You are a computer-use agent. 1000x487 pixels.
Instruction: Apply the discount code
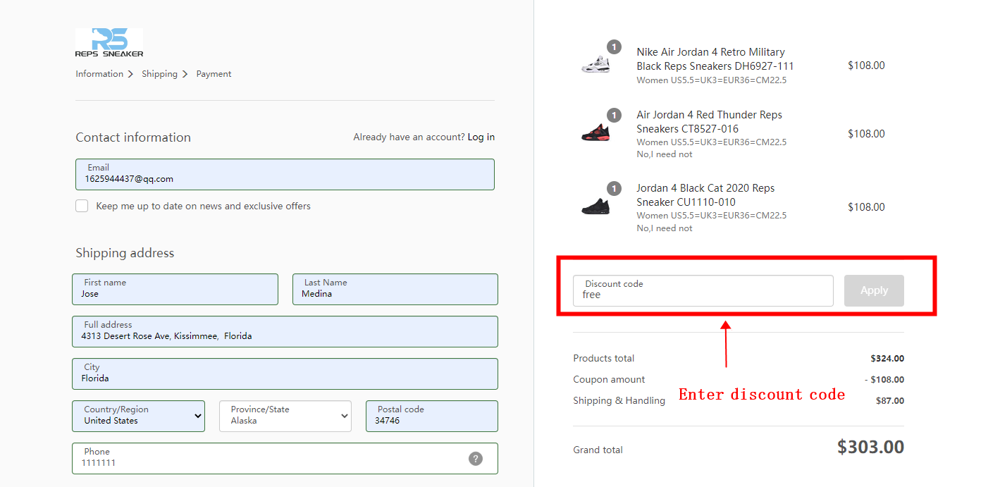(x=874, y=290)
